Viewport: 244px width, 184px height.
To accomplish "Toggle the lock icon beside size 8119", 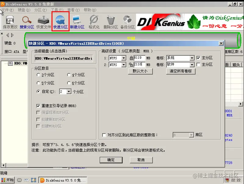I will point(131,58).
